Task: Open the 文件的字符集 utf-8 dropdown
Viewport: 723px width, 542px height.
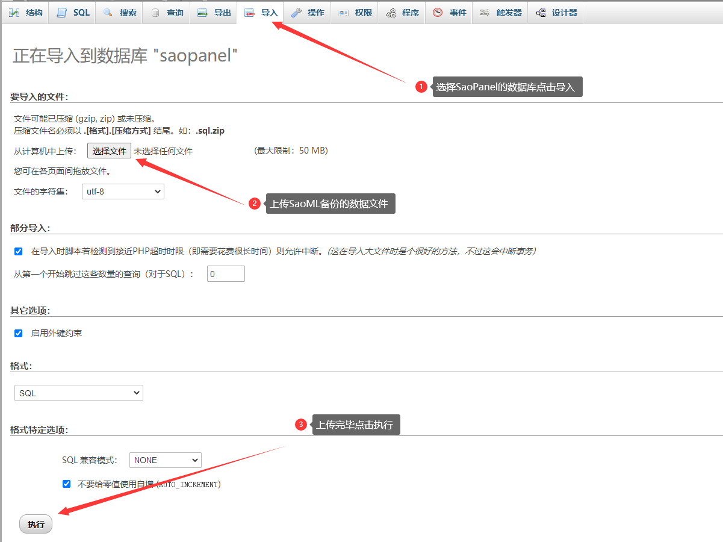Action: 123,192
